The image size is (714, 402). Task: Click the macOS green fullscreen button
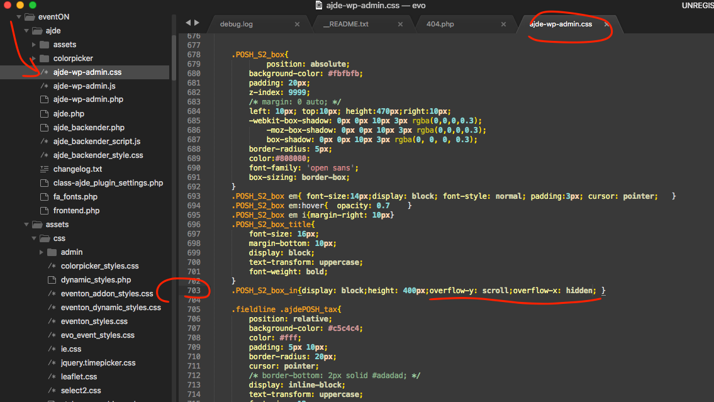point(34,5)
